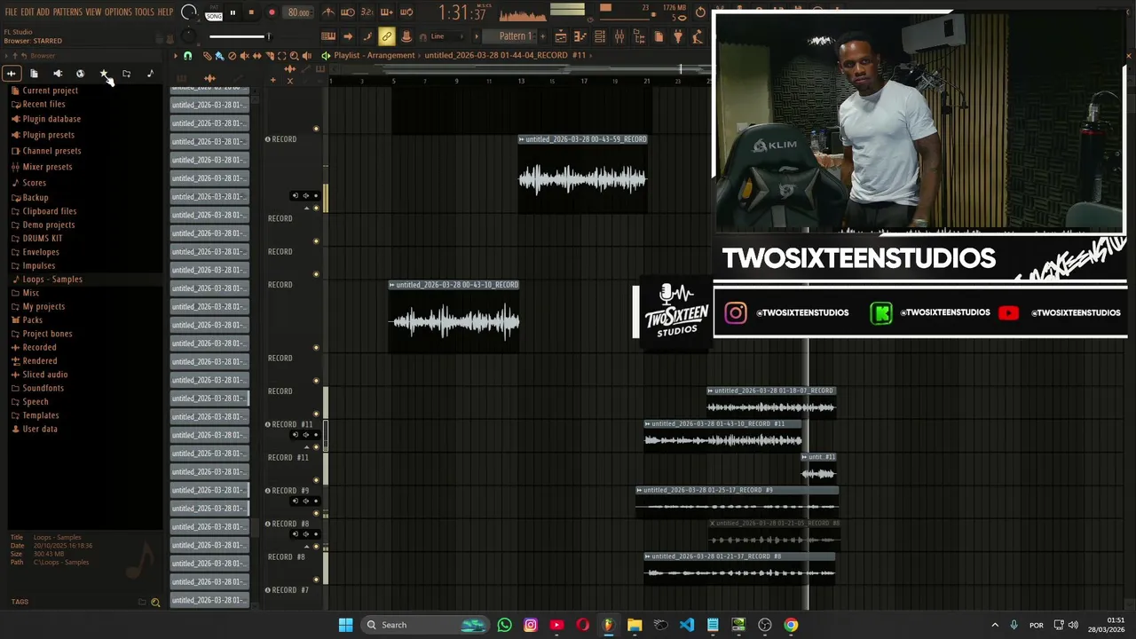This screenshot has width=1136, height=639.
Task: Toggle PAT/SONG mode switch
Action: click(x=213, y=13)
